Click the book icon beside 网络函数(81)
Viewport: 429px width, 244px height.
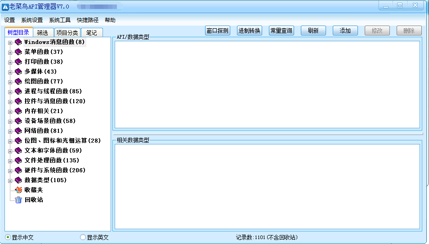point(18,131)
